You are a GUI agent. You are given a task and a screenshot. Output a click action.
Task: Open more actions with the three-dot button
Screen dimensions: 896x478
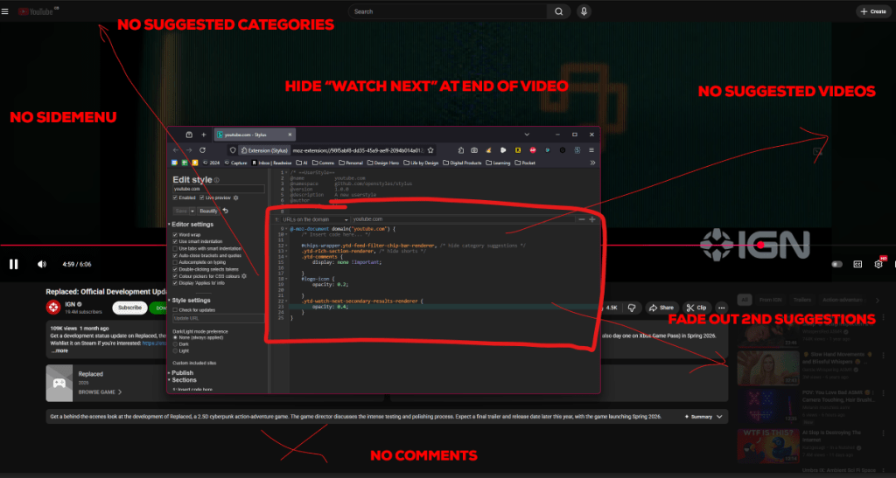click(721, 308)
